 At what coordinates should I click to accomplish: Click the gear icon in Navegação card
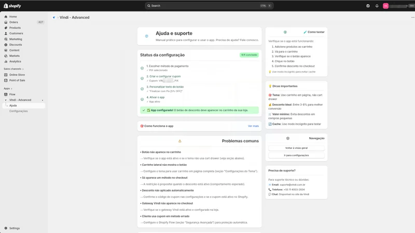click(x=288, y=138)
